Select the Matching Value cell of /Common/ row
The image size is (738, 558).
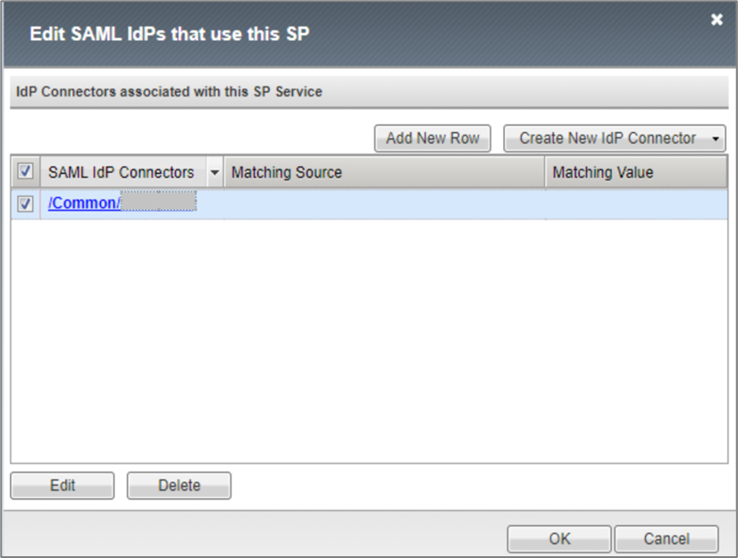click(x=634, y=204)
